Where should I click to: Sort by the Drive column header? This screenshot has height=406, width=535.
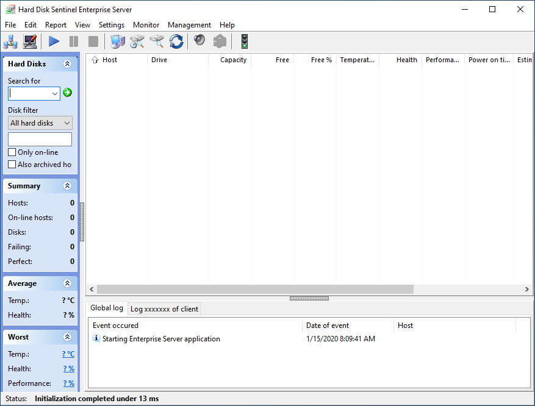(178, 60)
